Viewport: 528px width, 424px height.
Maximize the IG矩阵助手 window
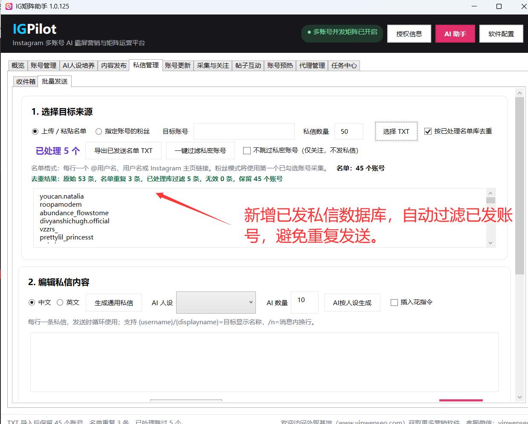(x=499, y=6)
